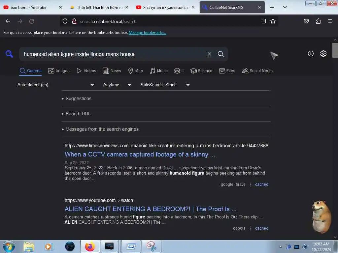Click the hamster desktop gadget
Viewport: 338px width, 253px height.
321,217
